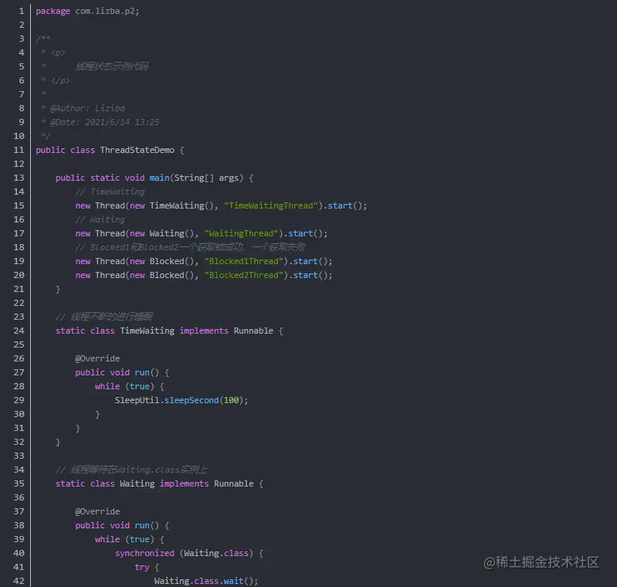Click @Override annotation on line 26
The height and width of the screenshot is (587, 617).
97,358
